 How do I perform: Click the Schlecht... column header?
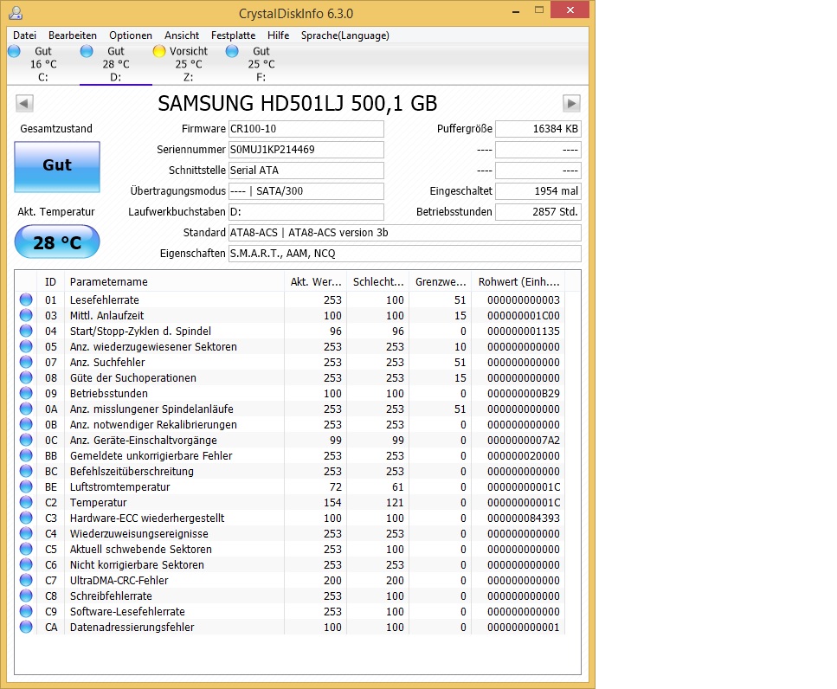coord(378,282)
